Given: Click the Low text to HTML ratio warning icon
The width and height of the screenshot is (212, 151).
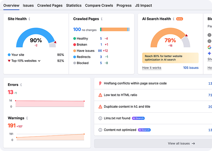Looking at the screenshot, I should (x=100, y=95).
